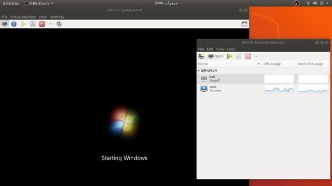Click win7 CPU usage graph
This screenshot has width=332, height=186.
pos(279,89)
